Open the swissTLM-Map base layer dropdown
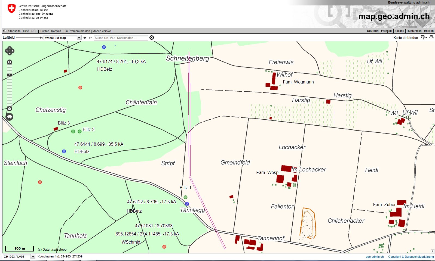This screenshot has width=435, height=261. pos(79,38)
